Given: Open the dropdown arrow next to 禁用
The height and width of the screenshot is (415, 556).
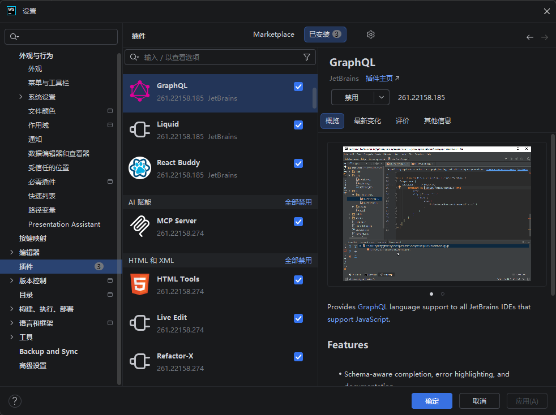Looking at the screenshot, I should point(382,97).
